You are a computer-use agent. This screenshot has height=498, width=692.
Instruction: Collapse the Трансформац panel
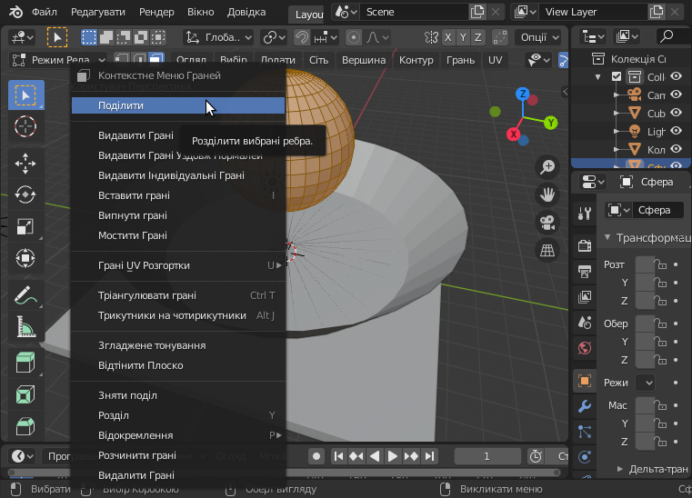[607, 237]
